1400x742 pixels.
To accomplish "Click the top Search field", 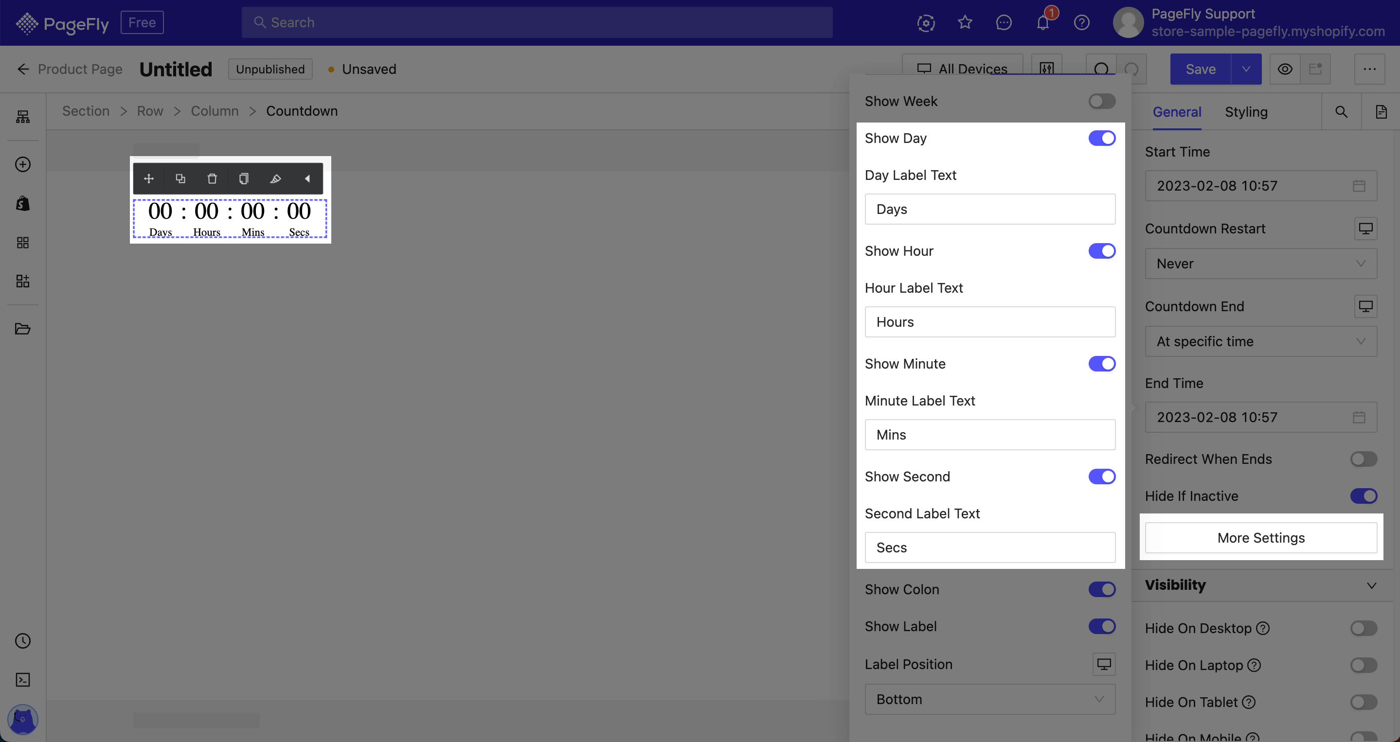I will coord(537,22).
